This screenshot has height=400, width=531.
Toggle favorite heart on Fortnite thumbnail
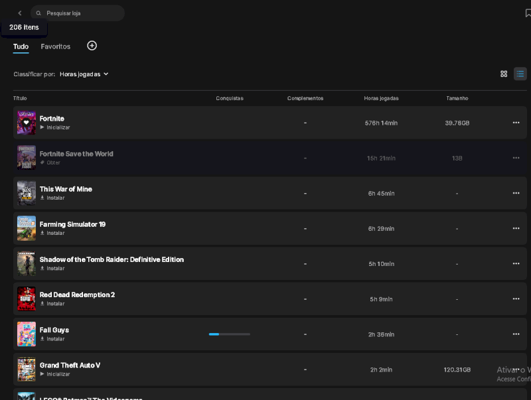click(26, 123)
